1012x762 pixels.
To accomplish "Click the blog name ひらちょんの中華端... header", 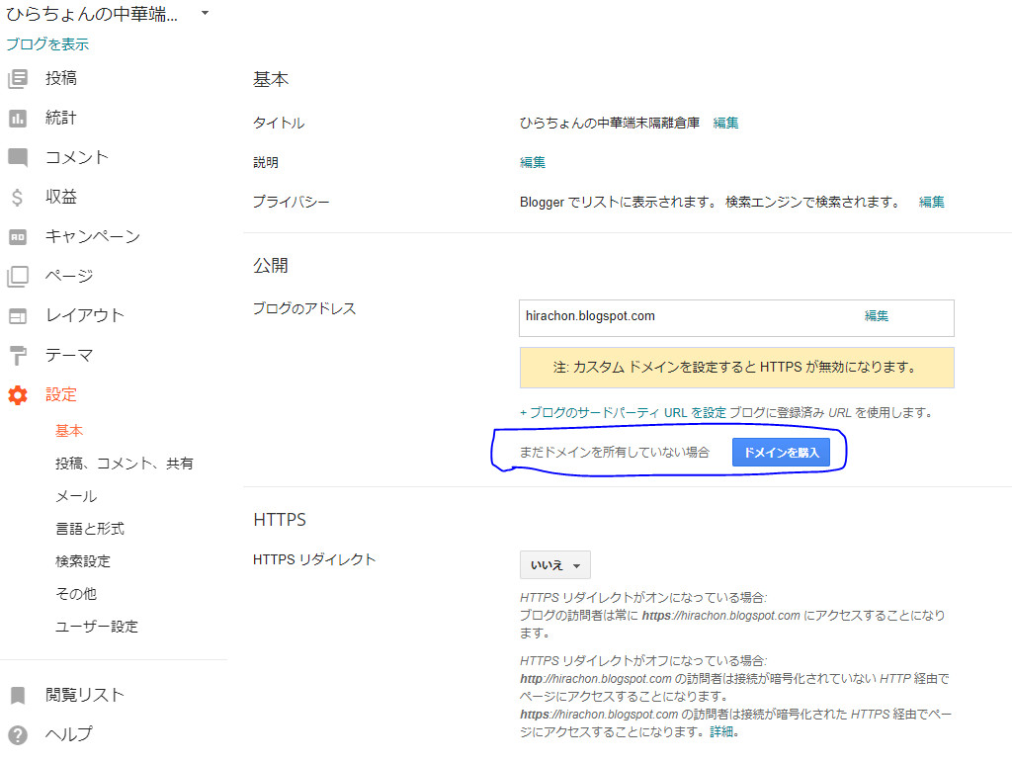I will click(92, 14).
